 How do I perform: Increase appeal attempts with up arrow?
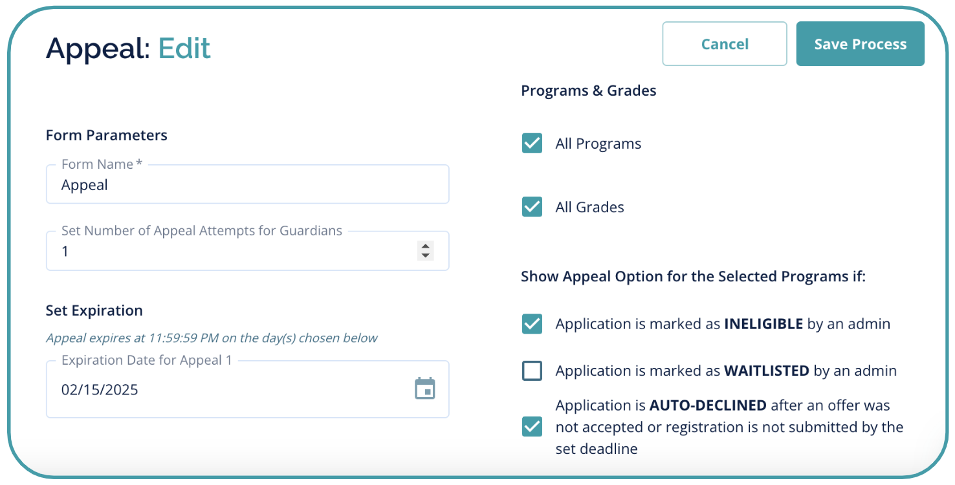pos(425,246)
